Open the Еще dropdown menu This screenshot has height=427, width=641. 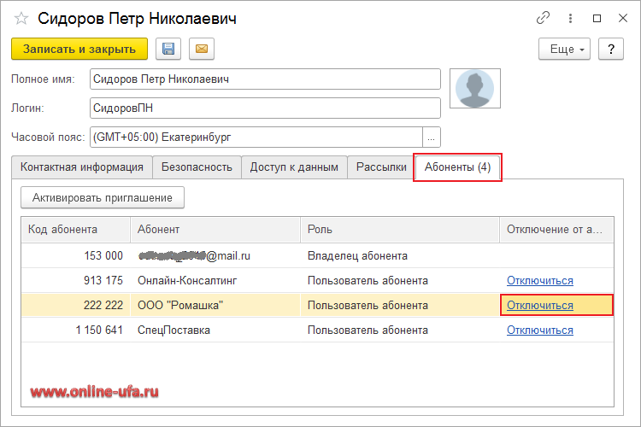(x=565, y=50)
